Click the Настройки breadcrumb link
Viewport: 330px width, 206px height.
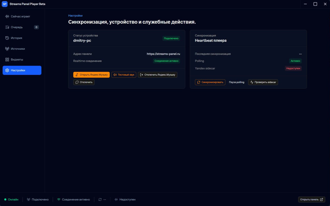click(75, 16)
